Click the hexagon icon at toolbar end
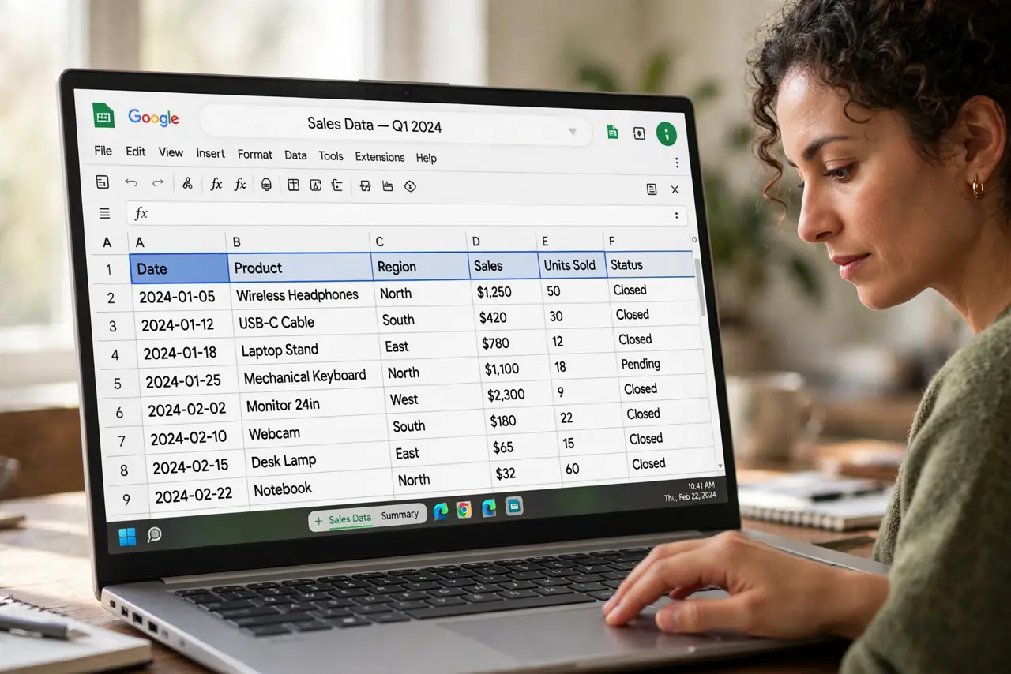 coord(410,186)
